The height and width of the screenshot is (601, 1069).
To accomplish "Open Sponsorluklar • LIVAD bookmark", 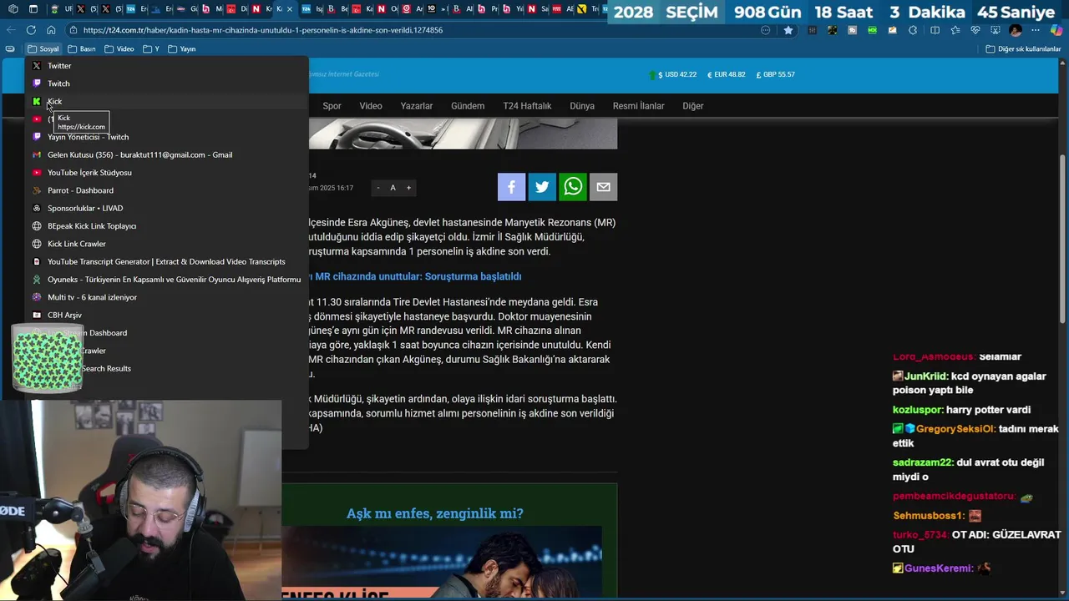I will point(167,208).
